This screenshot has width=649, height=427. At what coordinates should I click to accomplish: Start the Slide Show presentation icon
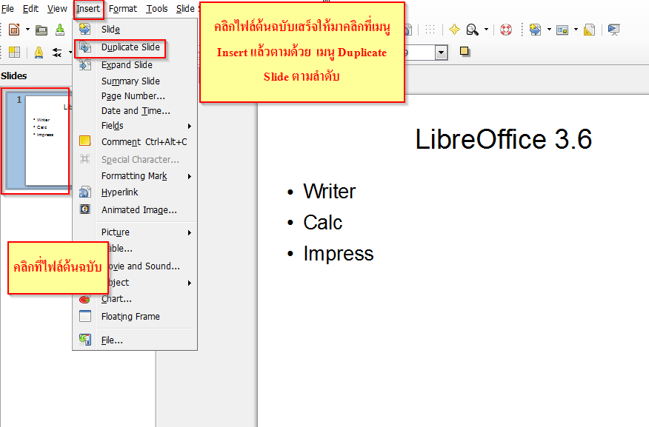coord(614,30)
